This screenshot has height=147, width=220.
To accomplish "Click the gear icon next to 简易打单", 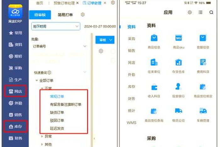I will coord(83,14).
